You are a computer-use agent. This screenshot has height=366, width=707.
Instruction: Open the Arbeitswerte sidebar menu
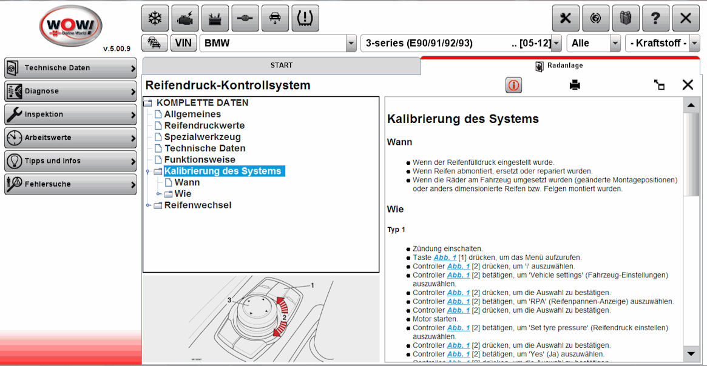tap(70, 138)
